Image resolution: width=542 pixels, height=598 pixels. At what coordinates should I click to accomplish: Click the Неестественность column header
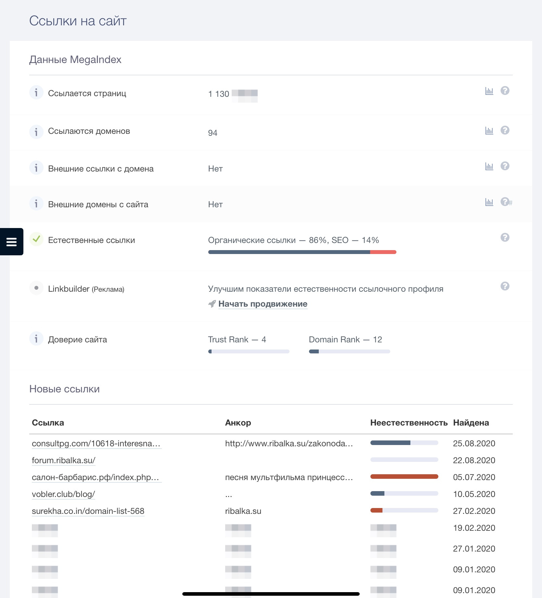pos(409,423)
